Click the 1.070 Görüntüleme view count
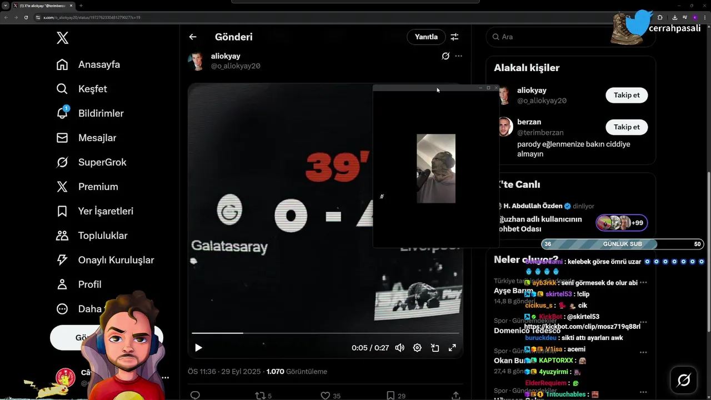711x400 pixels. click(x=297, y=372)
